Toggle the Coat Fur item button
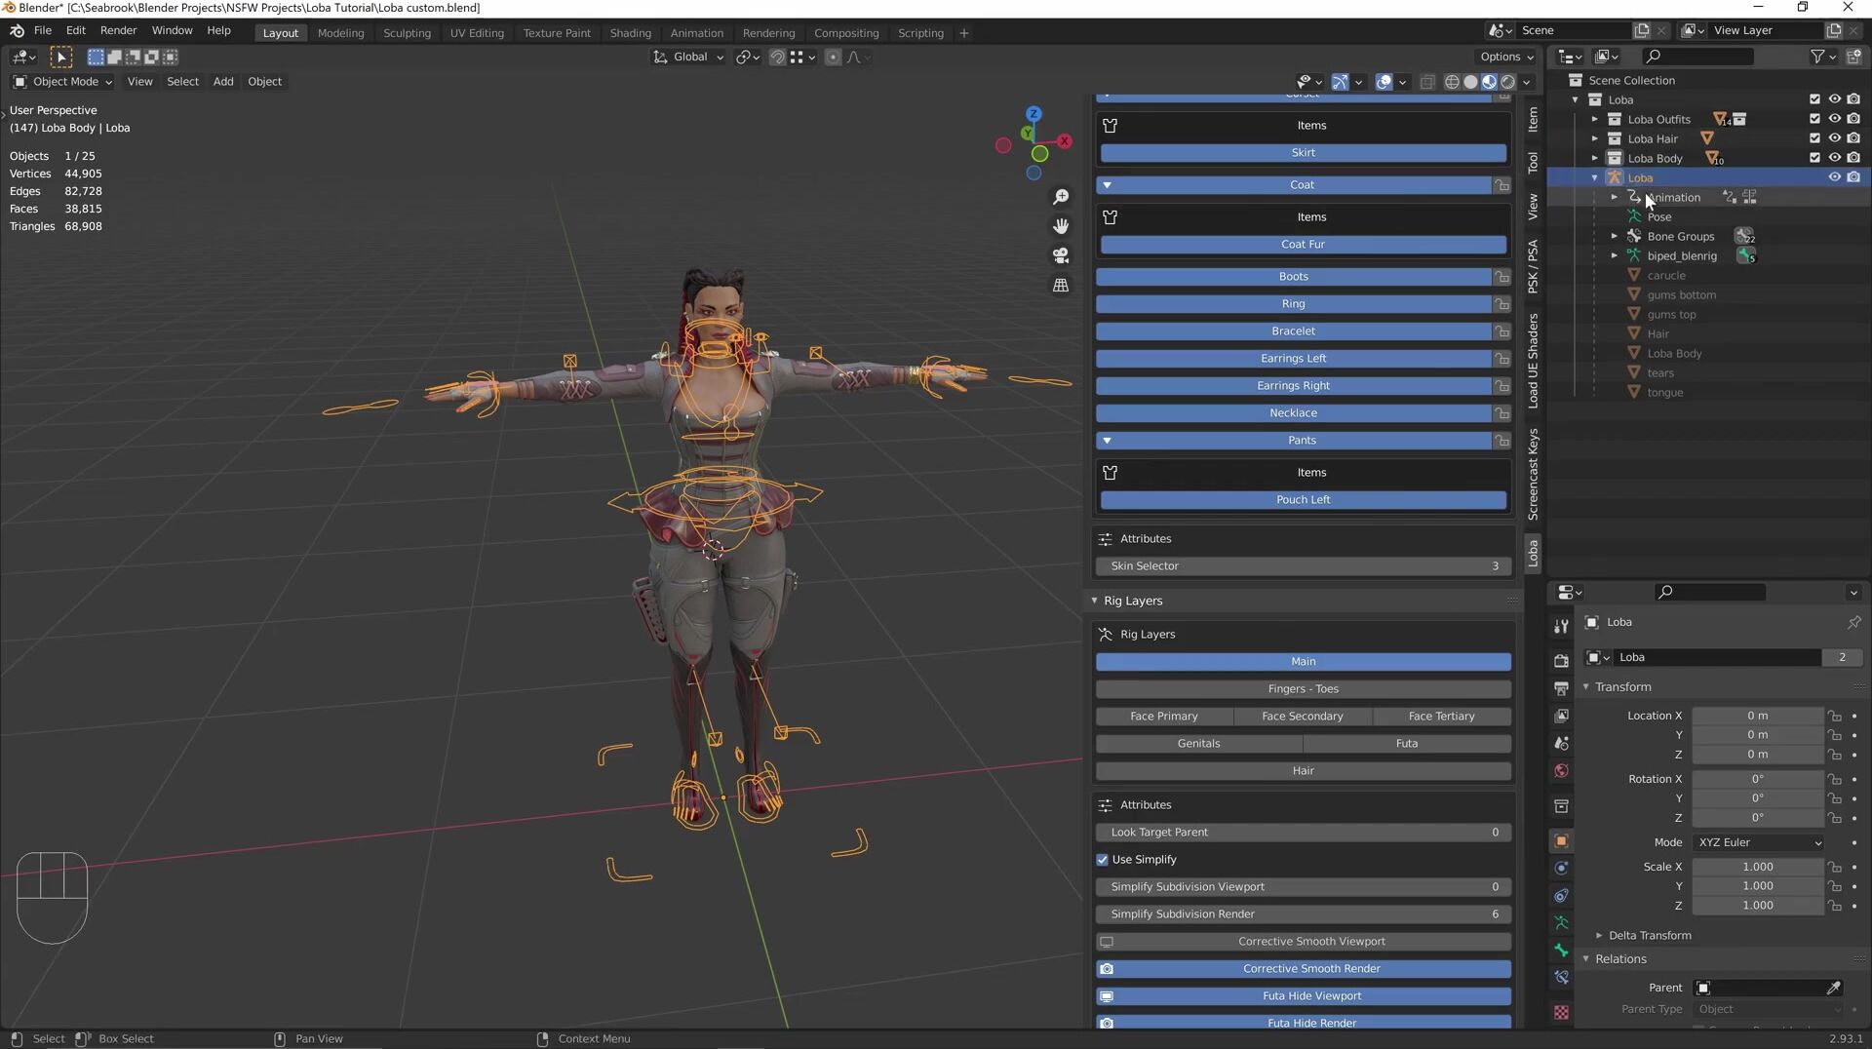1872x1049 pixels. pos(1303,245)
